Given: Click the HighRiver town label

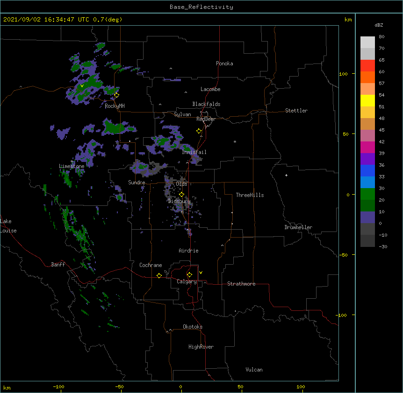Looking at the screenshot, I should point(201,347).
